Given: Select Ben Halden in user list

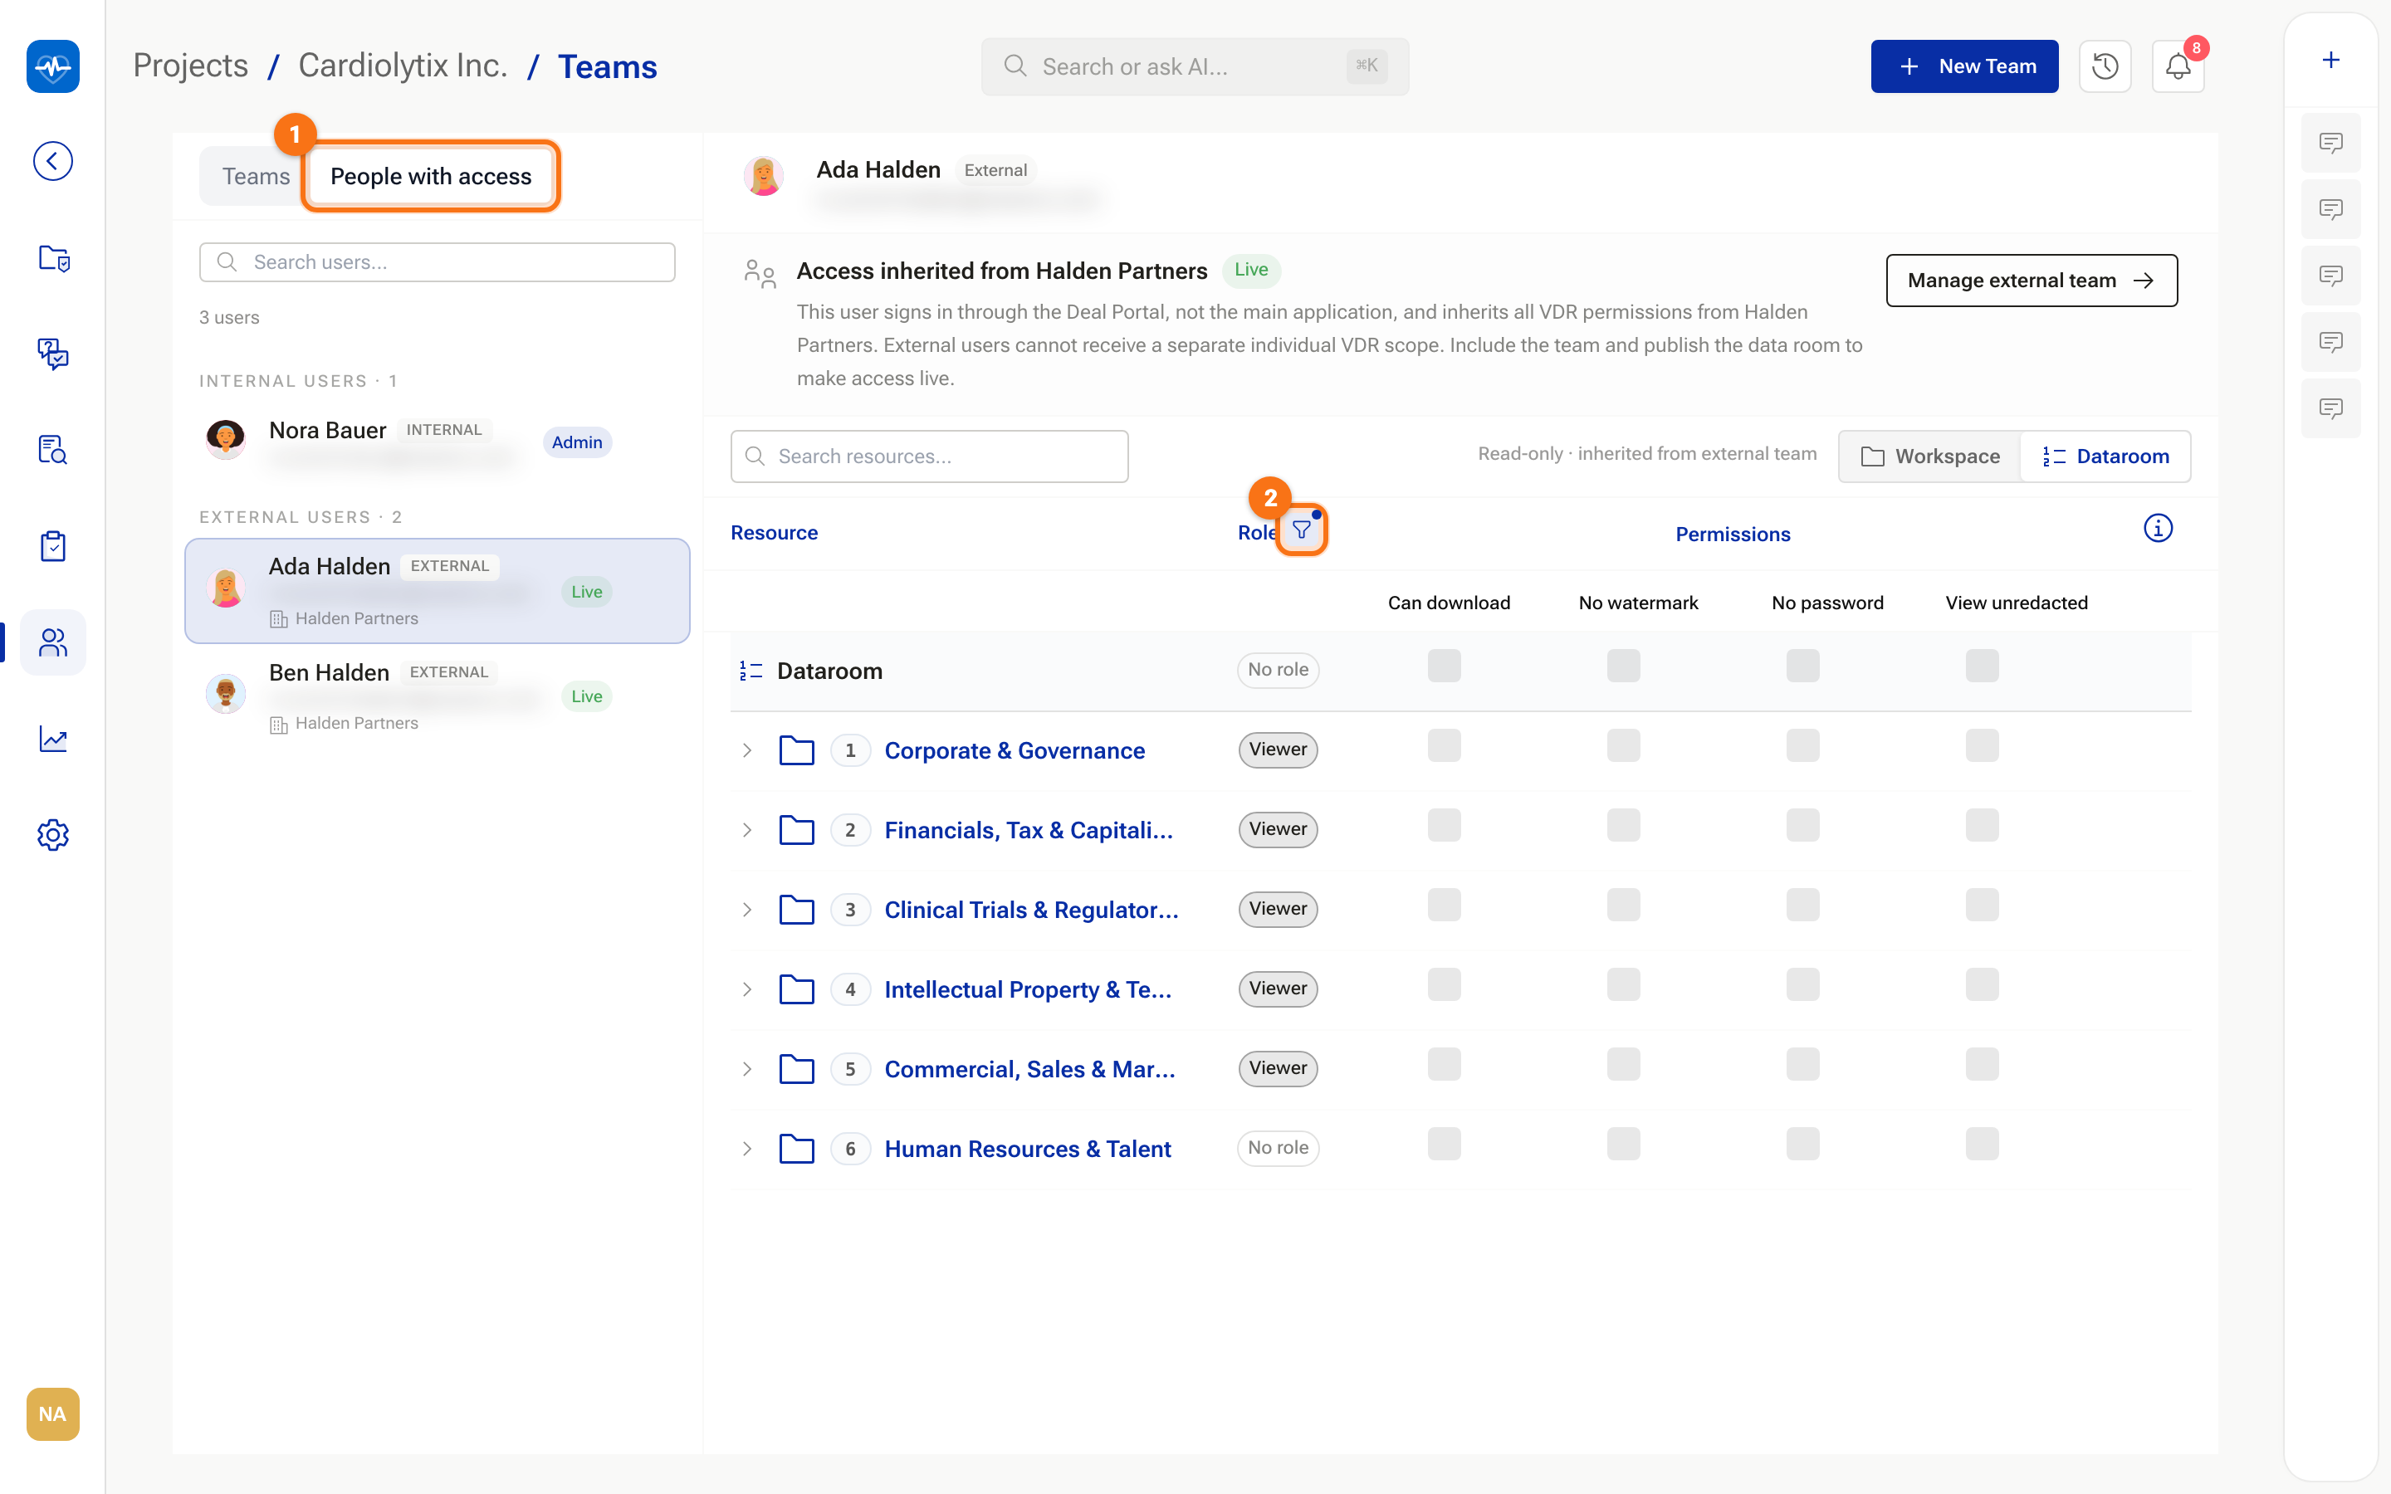Looking at the screenshot, I should coord(437,696).
